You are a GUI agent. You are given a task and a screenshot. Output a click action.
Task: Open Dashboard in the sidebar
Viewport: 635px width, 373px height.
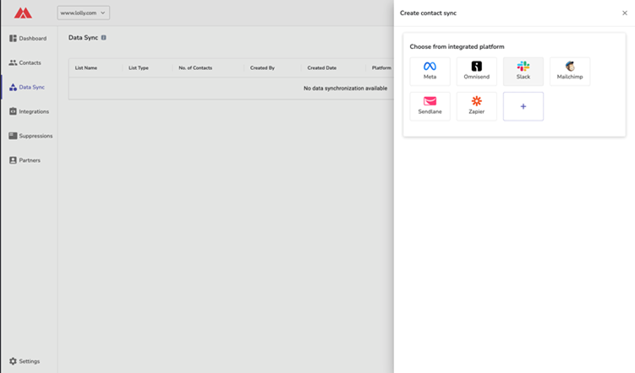[x=28, y=38]
